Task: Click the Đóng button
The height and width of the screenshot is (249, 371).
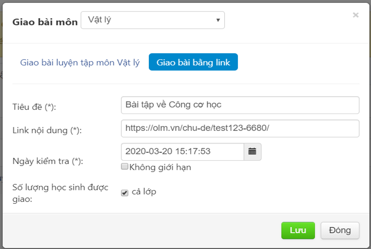Action: click(340, 230)
